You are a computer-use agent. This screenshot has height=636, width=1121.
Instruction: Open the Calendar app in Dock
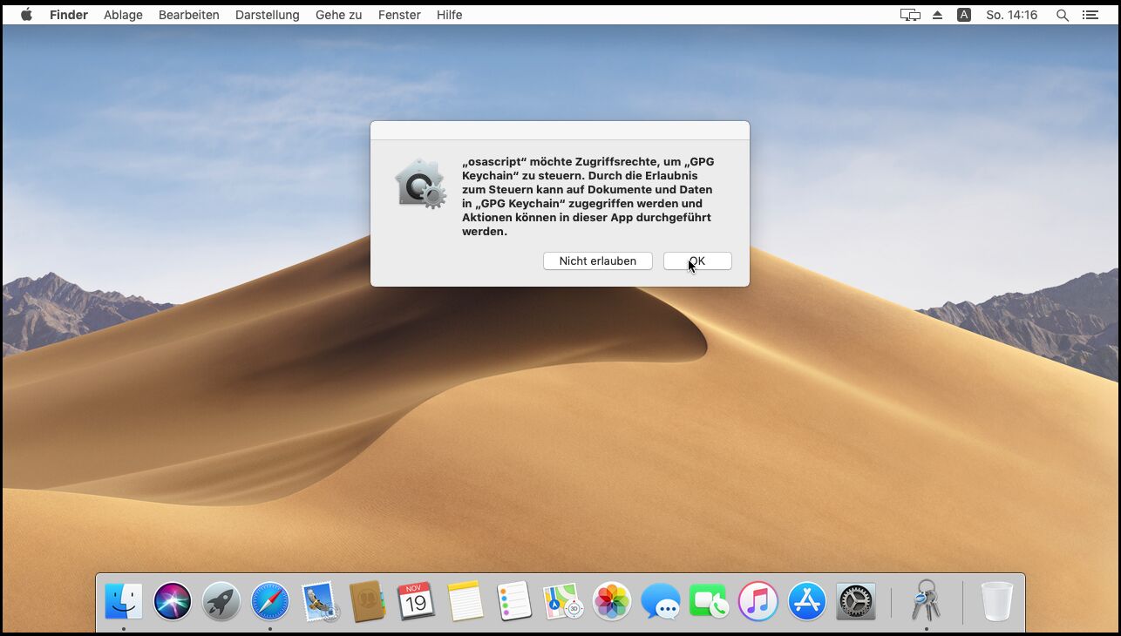(x=416, y=601)
